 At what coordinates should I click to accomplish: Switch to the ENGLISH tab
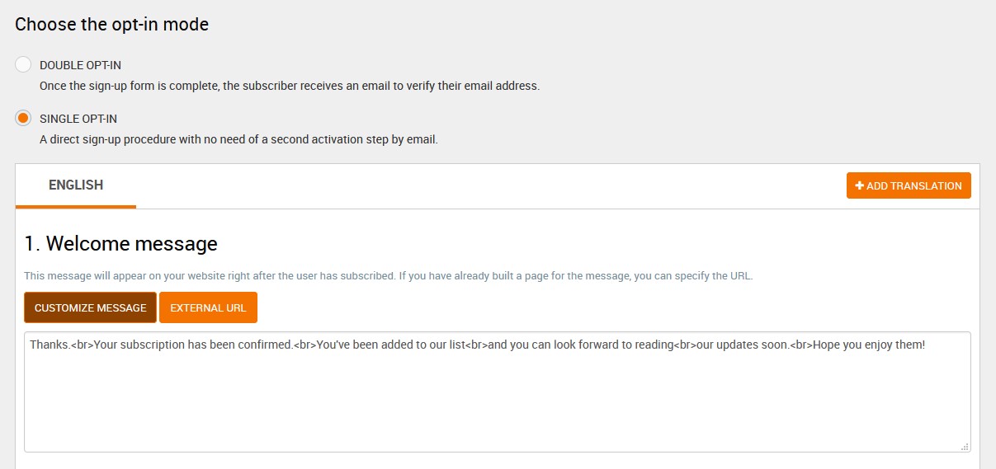tap(76, 185)
